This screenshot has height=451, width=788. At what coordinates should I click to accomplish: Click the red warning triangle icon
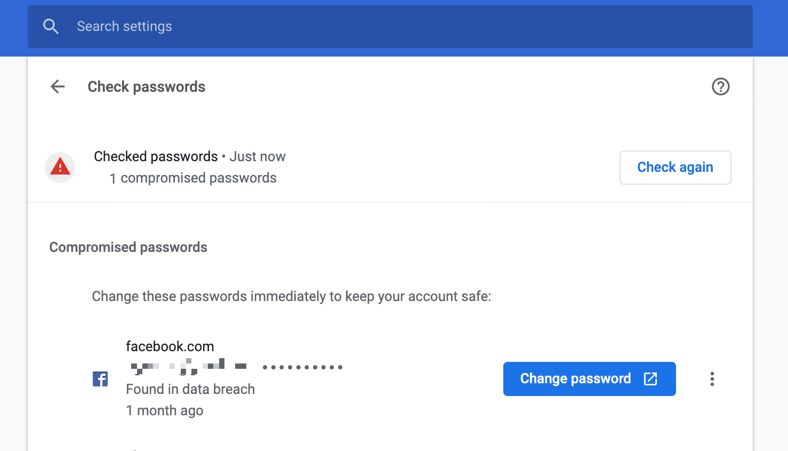(x=60, y=167)
